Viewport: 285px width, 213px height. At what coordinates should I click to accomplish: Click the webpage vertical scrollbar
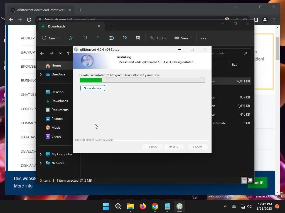(277, 48)
